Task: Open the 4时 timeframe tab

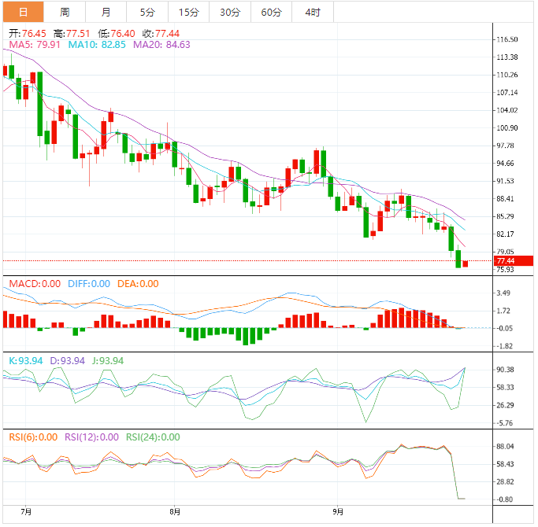Action: click(313, 13)
